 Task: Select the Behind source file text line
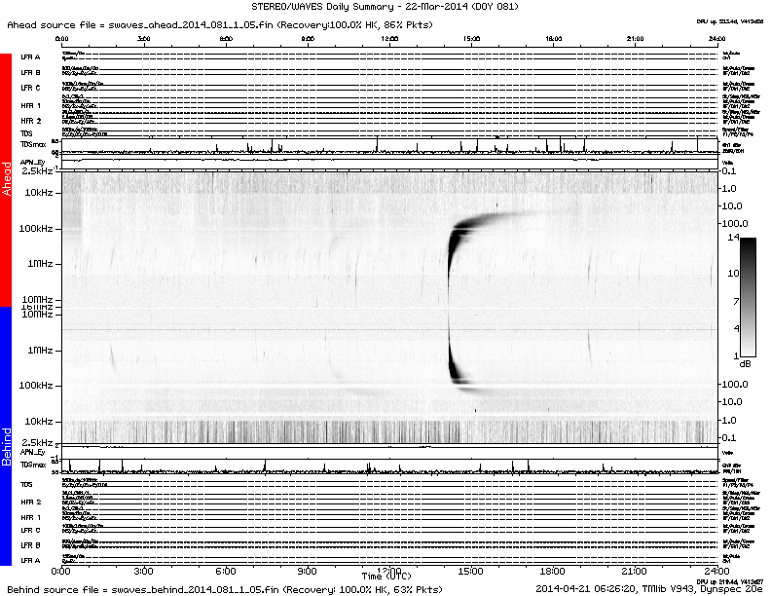tap(224, 589)
